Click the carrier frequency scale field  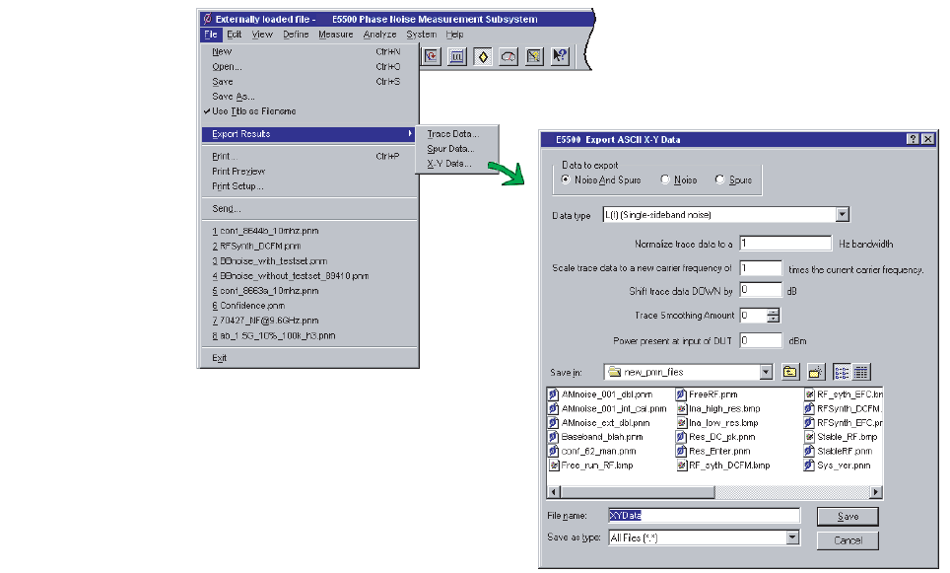point(761,268)
